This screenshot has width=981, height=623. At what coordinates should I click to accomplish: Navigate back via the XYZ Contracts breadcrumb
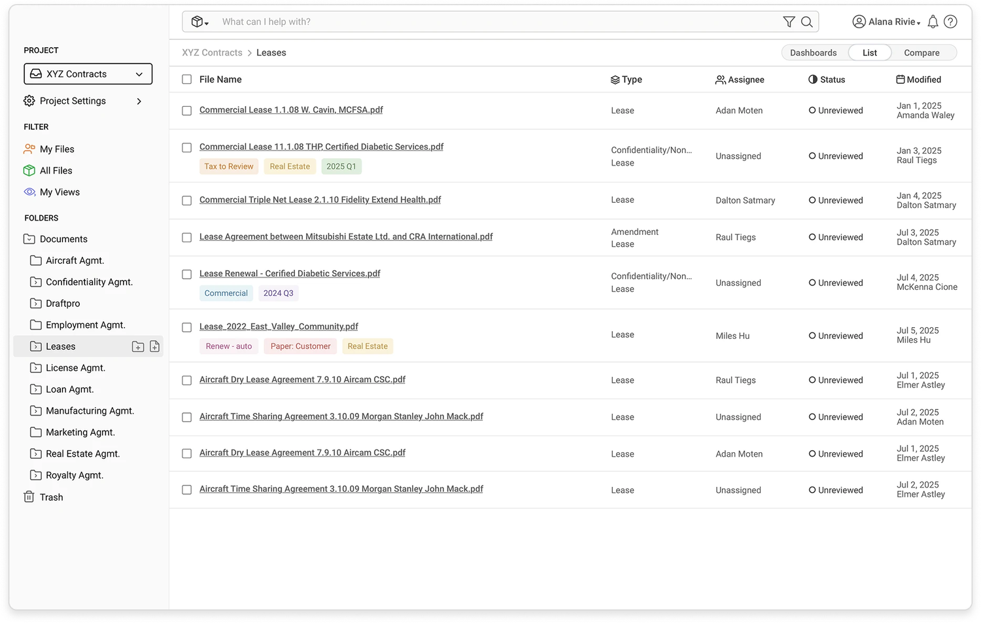pos(212,52)
